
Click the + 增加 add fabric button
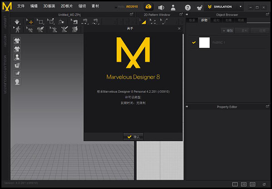tap(228, 31)
